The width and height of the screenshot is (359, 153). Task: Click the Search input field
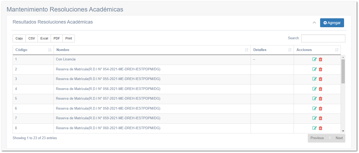tap(323, 38)
